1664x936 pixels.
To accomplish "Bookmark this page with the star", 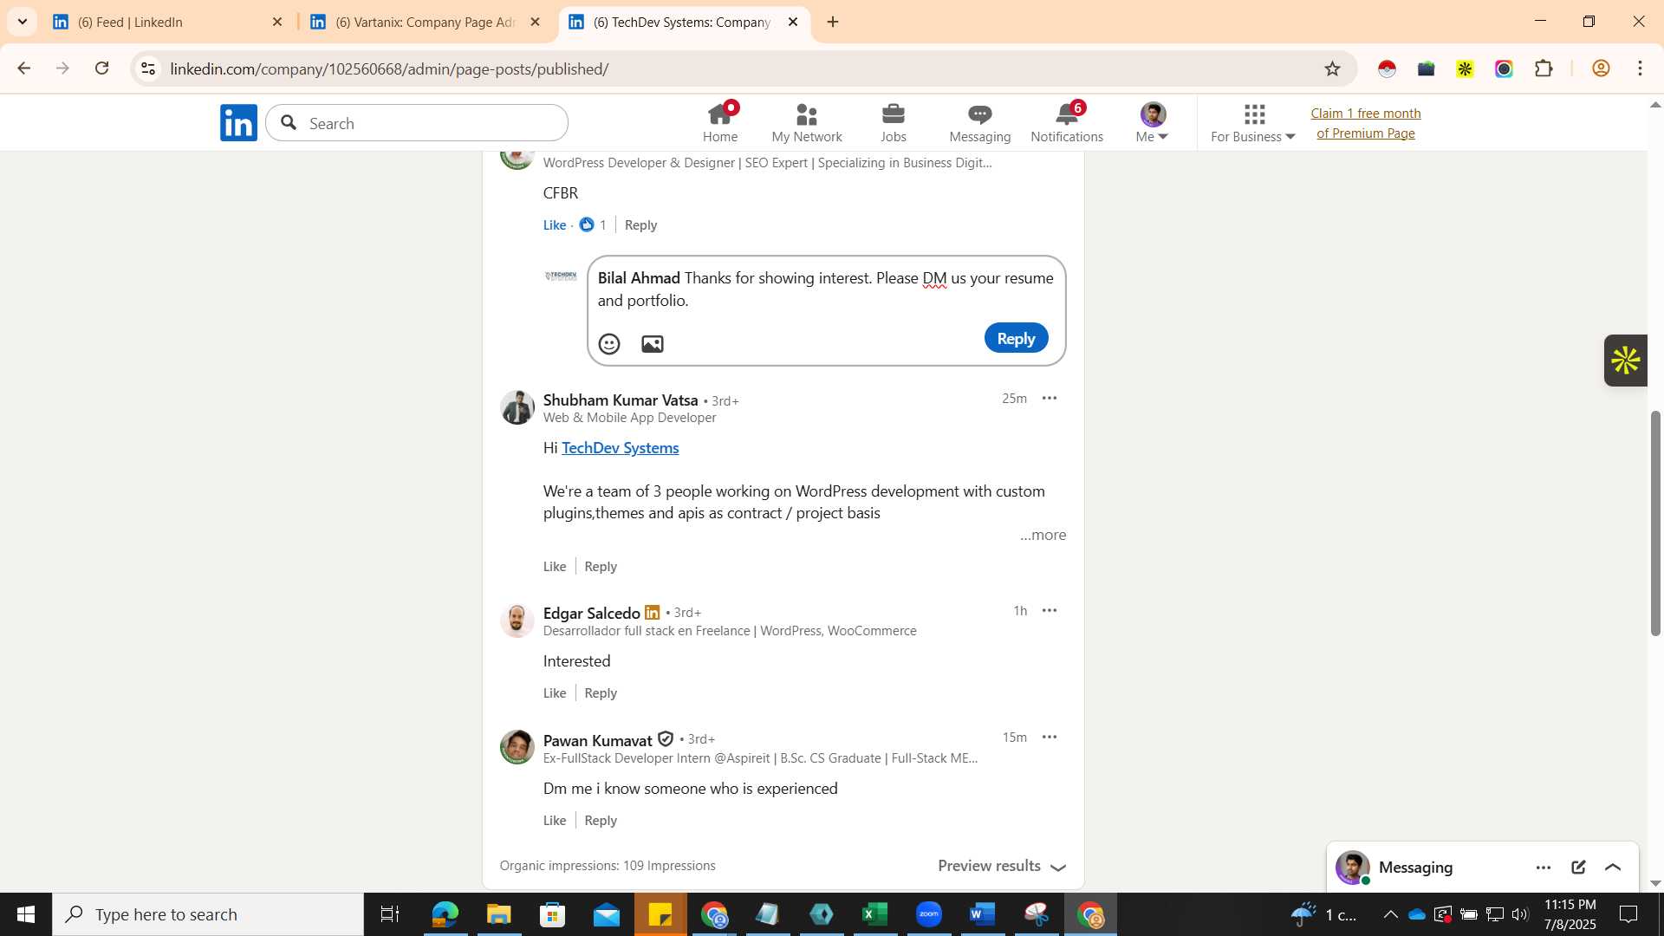I will click(1332, 68).
